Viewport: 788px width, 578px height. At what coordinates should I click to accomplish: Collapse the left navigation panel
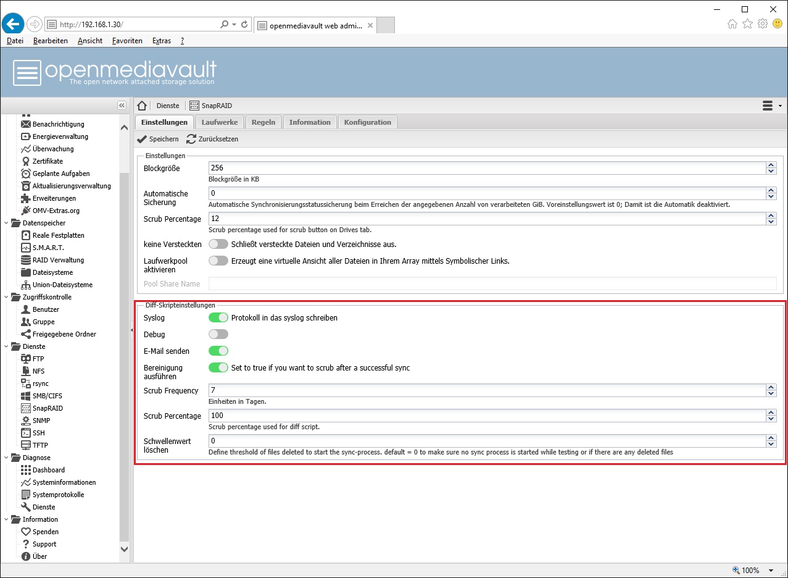click(122, 106)
